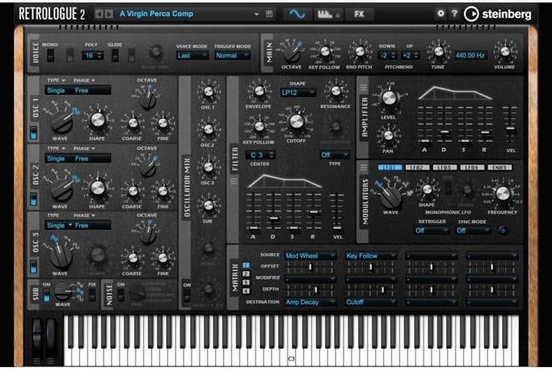Enable the Noise ON switch
Screen dimensions: 552x372
tap(120, 296)
